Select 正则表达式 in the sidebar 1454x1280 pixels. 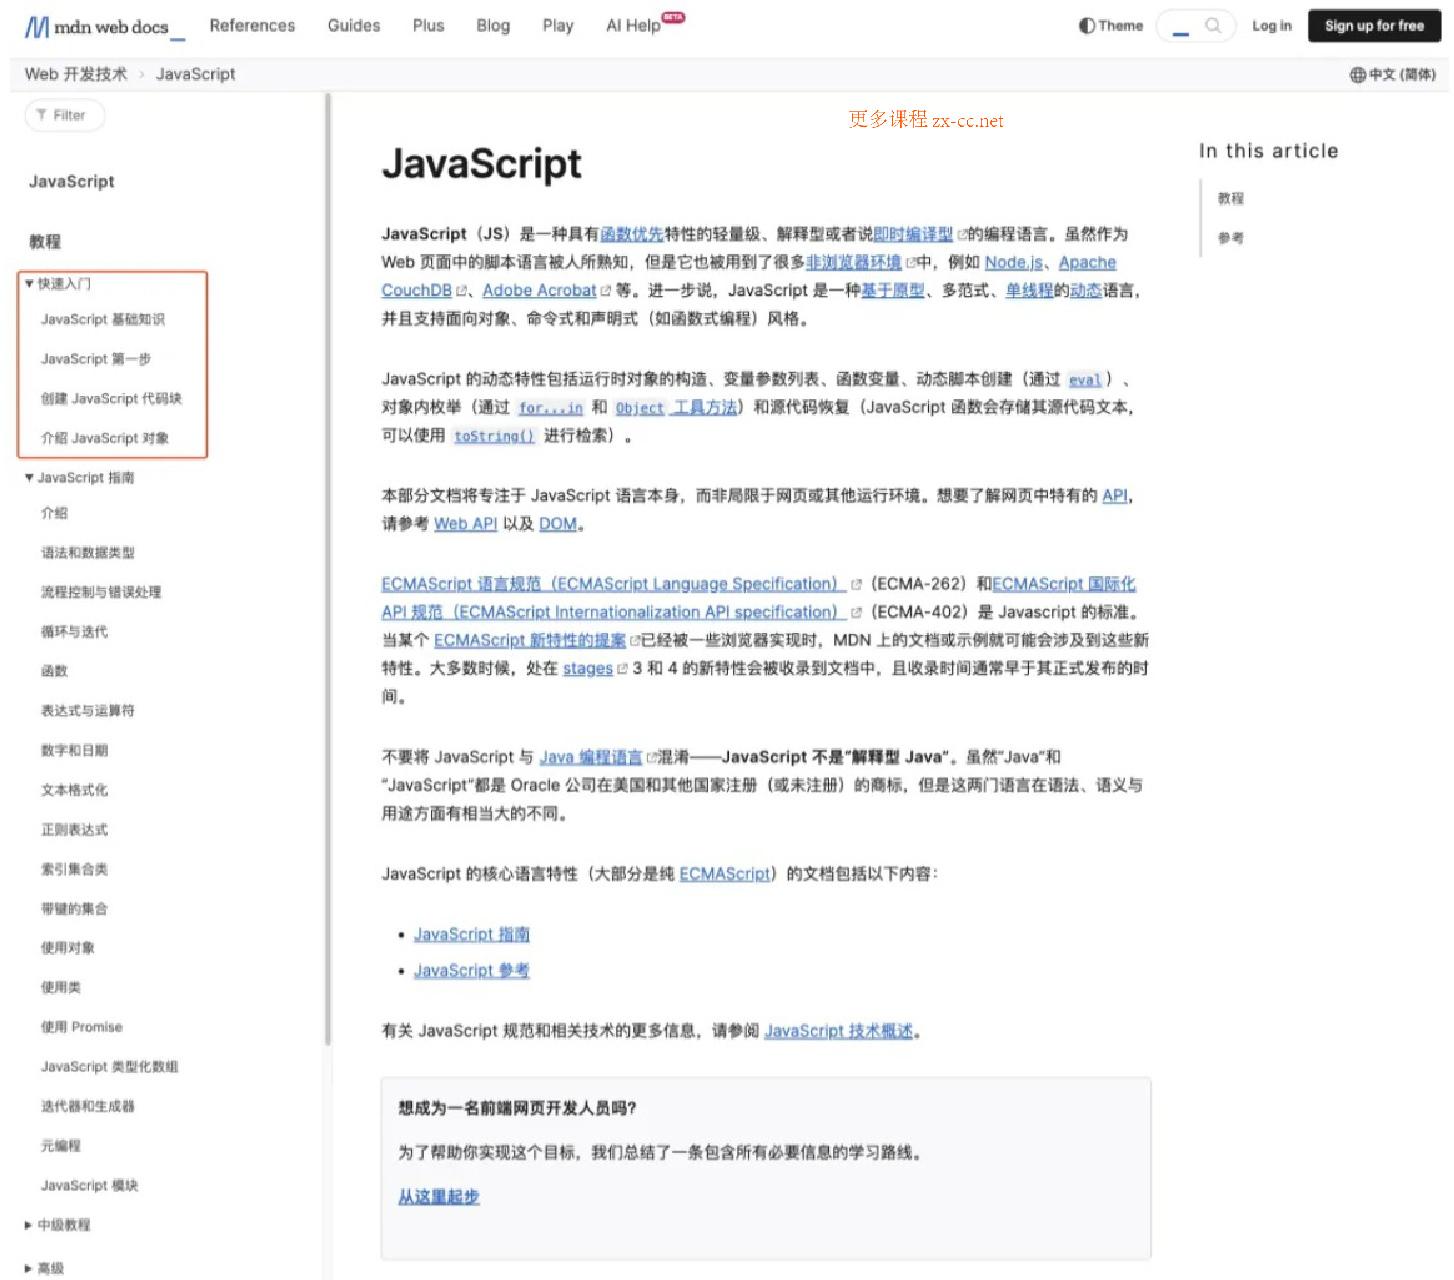tap(74, 830)
